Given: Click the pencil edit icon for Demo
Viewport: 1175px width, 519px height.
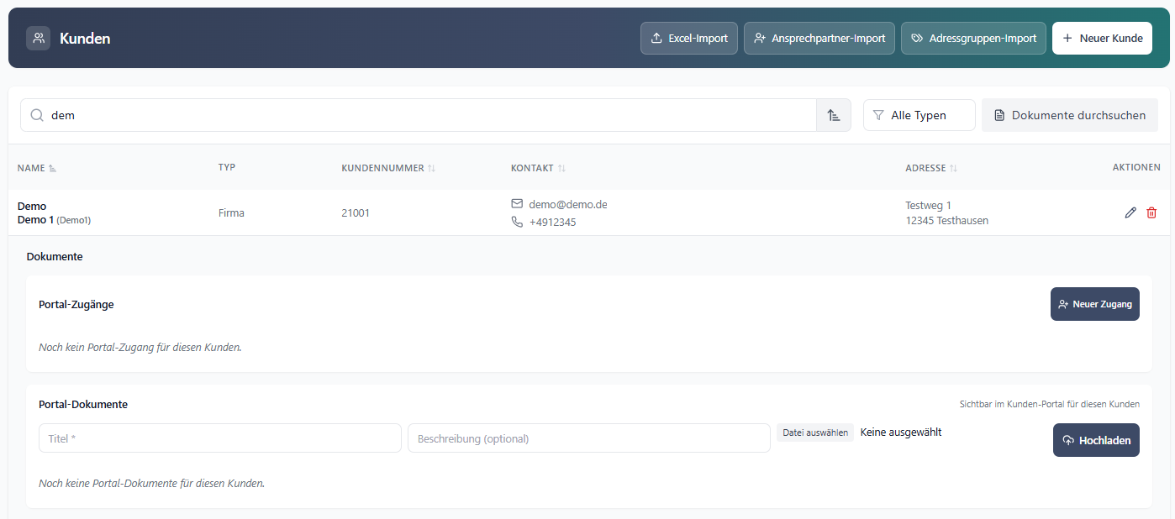Looking at the screenshot, I should (x=1130, y=213).
